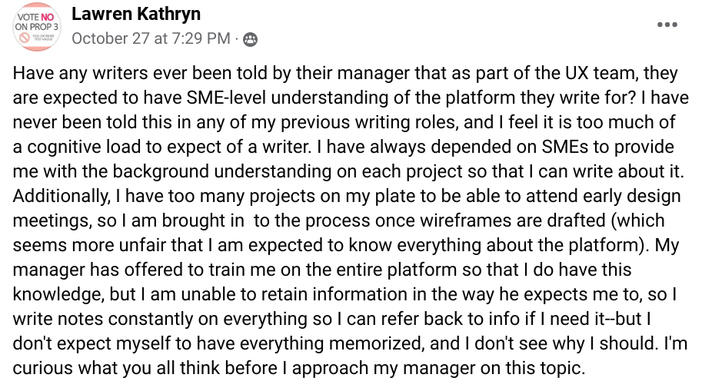
Task: Click the word "SMEs" in fourth line
Action: tap(565, 147)
